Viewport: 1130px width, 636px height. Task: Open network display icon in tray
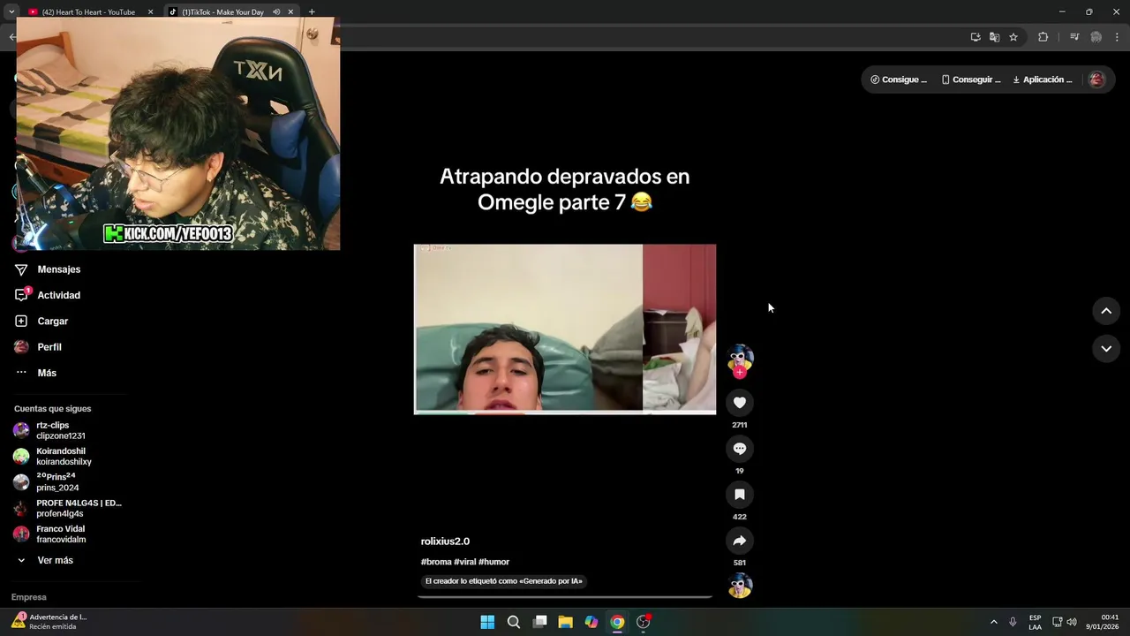click(1058, 622)
